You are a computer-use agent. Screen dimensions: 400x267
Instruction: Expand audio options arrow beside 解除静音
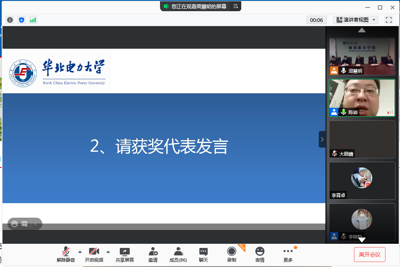(80, 251)
